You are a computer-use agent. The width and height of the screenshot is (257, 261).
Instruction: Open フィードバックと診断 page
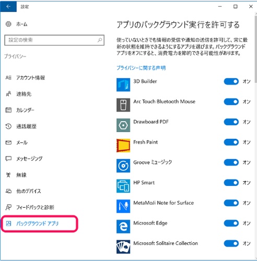coord(35,207)
